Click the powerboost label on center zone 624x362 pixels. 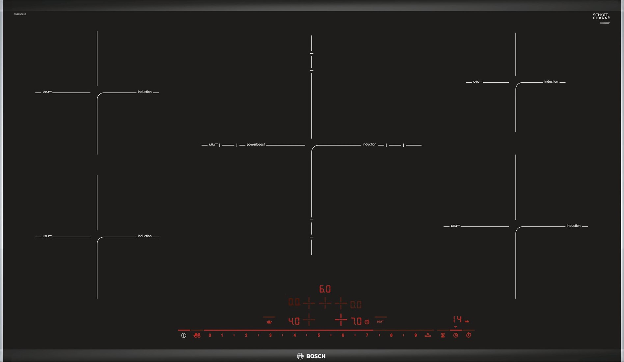(x=256, y=144)
